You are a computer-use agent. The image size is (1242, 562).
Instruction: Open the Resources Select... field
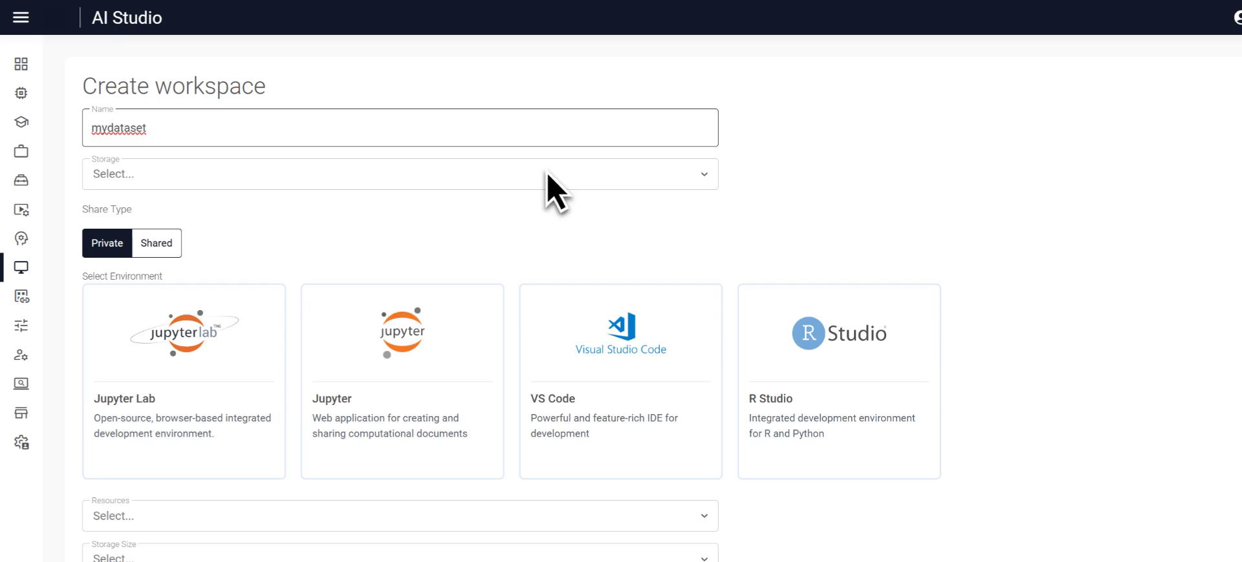[400, 515]
